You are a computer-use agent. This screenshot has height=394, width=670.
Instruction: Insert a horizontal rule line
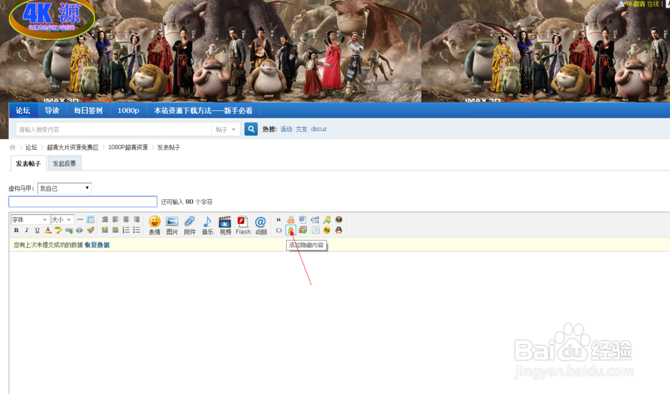point(80,219)
